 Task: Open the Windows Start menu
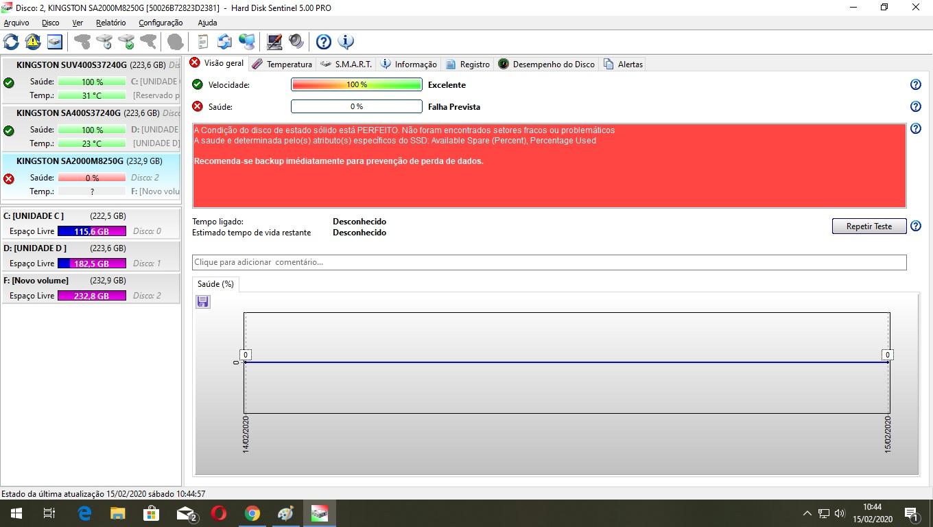tap(16, 513)
